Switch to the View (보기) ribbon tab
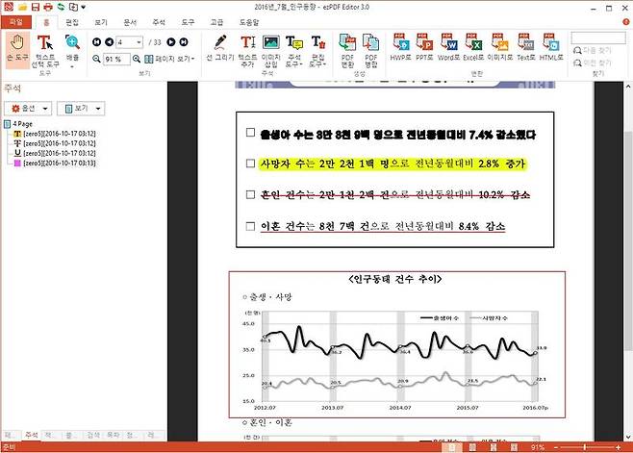633x453 pixels. point(100,22)
